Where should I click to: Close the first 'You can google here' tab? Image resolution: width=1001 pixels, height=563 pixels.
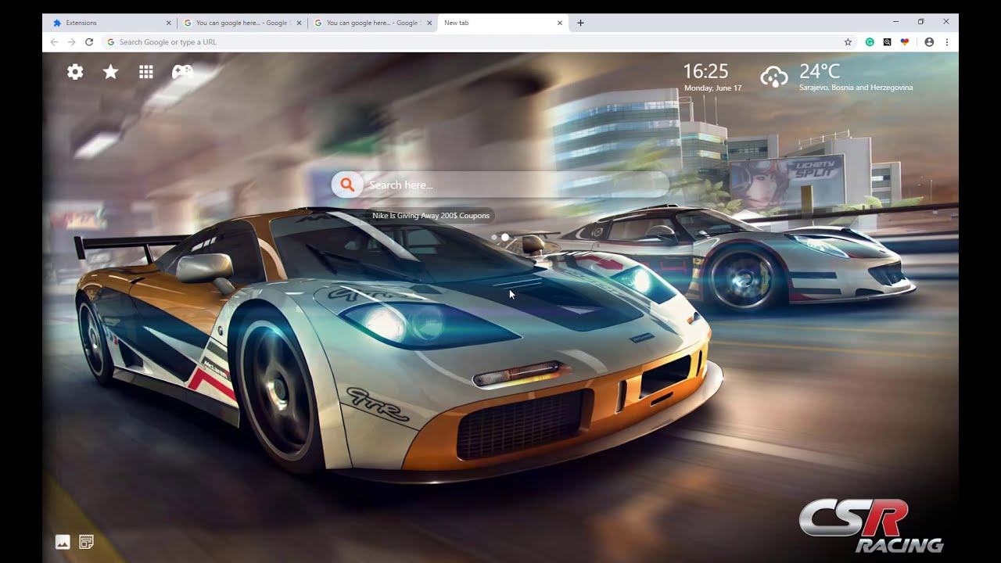pyautogui.click(x=299, y=23)
